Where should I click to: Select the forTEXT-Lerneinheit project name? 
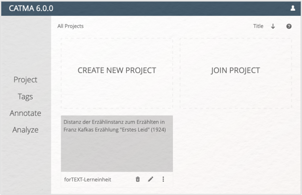click(88, 180)
